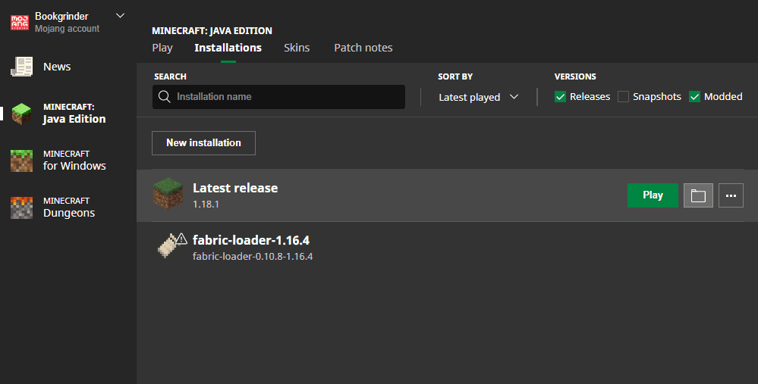Switch to the Installations tab

[x=228, y=48]
